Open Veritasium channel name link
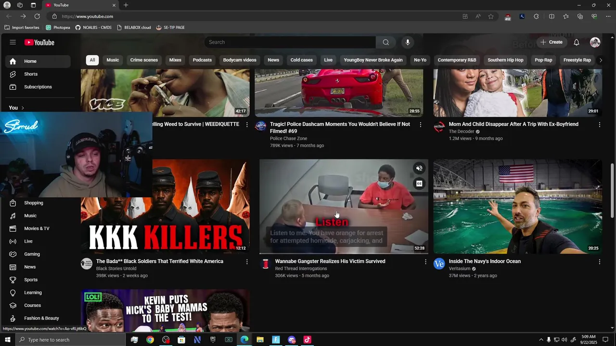 (460, 269)
